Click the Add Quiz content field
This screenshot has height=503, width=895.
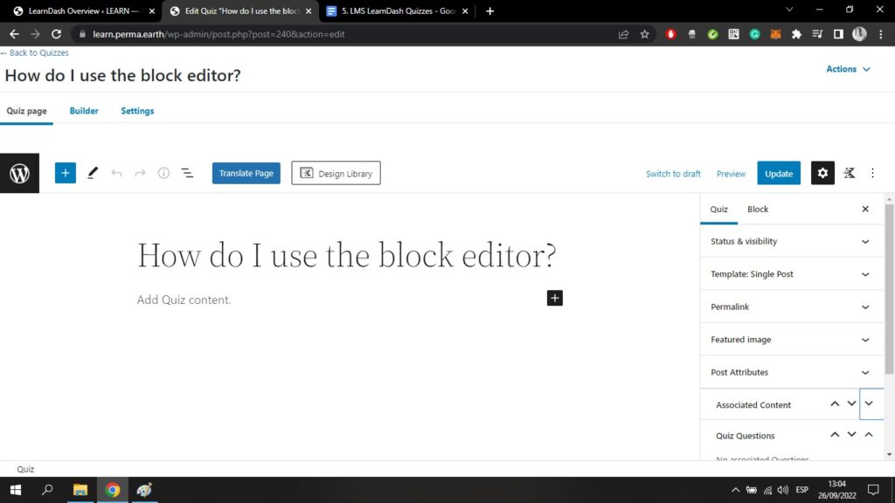(184, 300)
